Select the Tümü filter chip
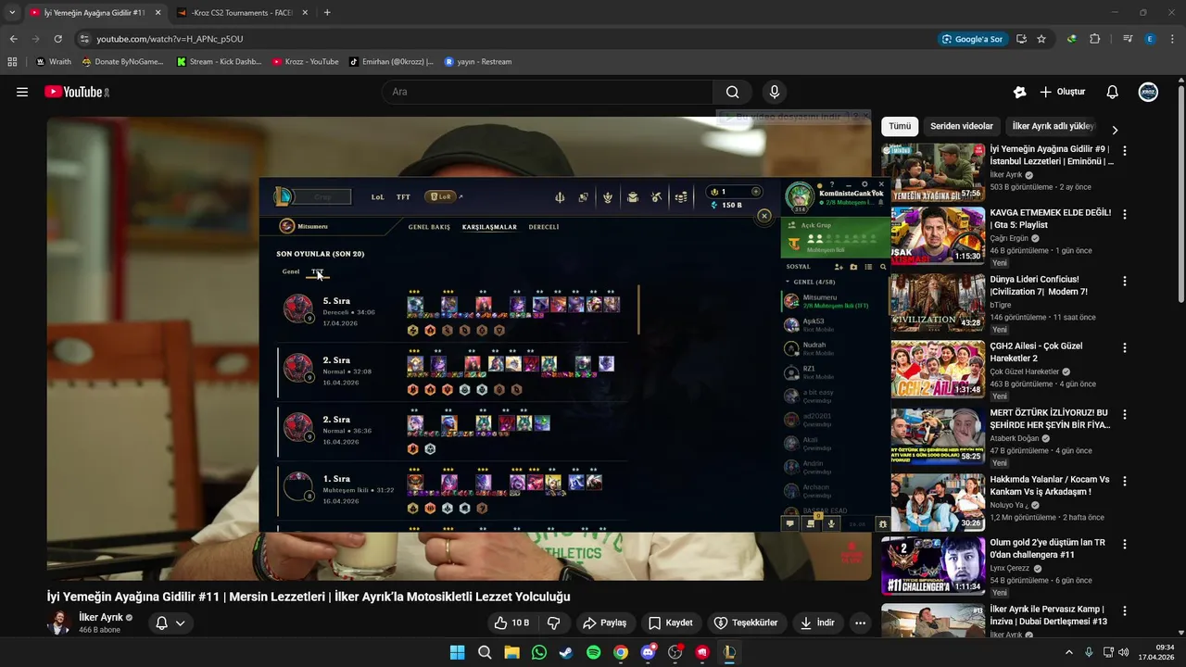 click(900, 126)
